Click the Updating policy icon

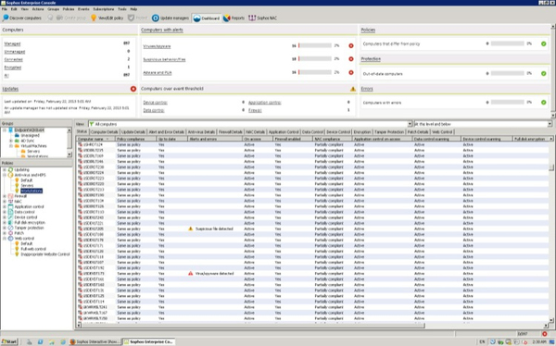point(10,169)
